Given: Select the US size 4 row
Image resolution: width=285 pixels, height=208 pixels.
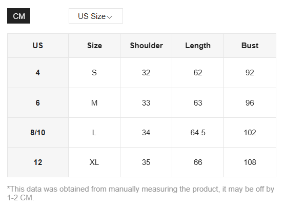Looking at the screenshot, I should tap(141, 73).
